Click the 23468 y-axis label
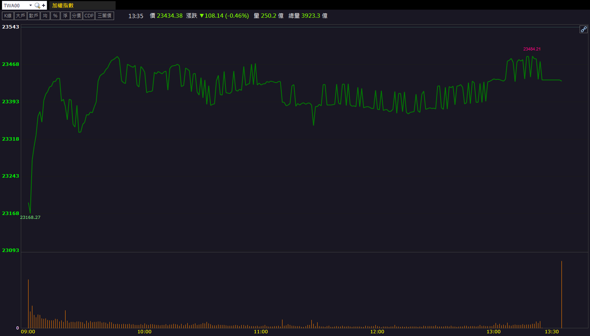The height and width of the screenshot is (336, 590). (10, 64)
